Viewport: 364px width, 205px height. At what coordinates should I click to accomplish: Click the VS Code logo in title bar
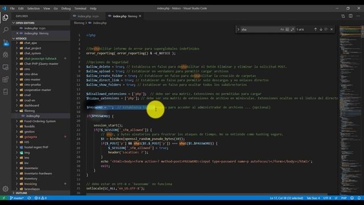tap(4, 9)
